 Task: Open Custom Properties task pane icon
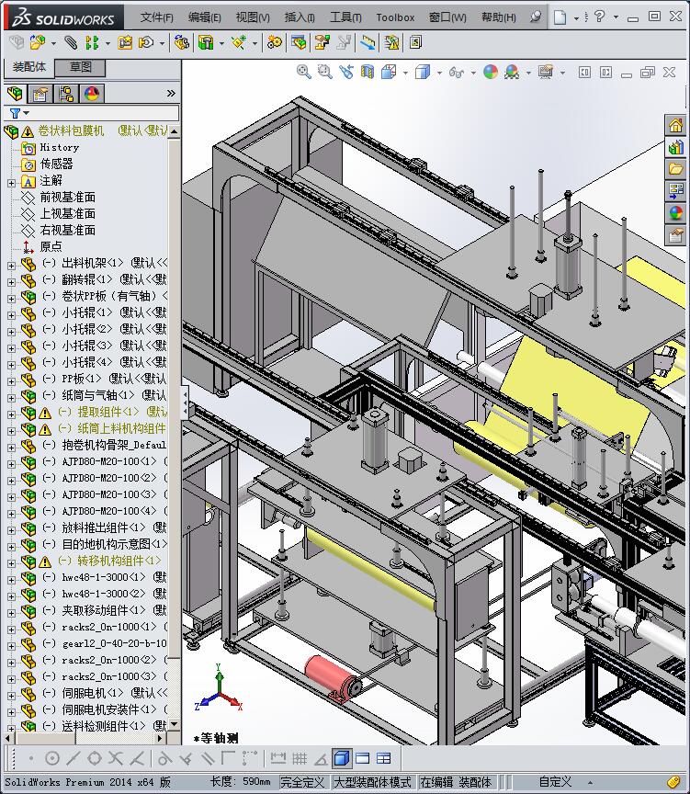point(675,235)
